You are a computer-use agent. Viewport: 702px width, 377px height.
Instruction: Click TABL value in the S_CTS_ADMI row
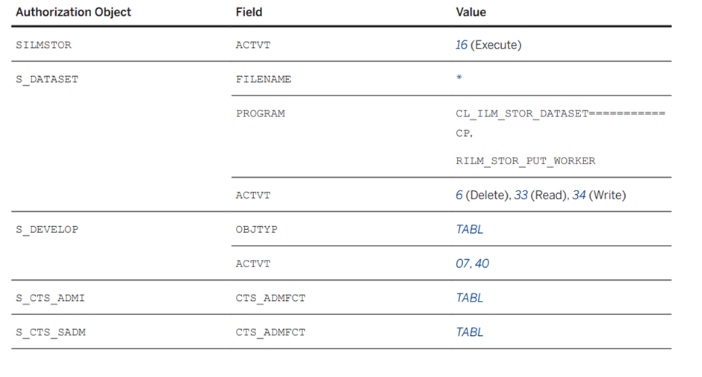tap(470, 298)
